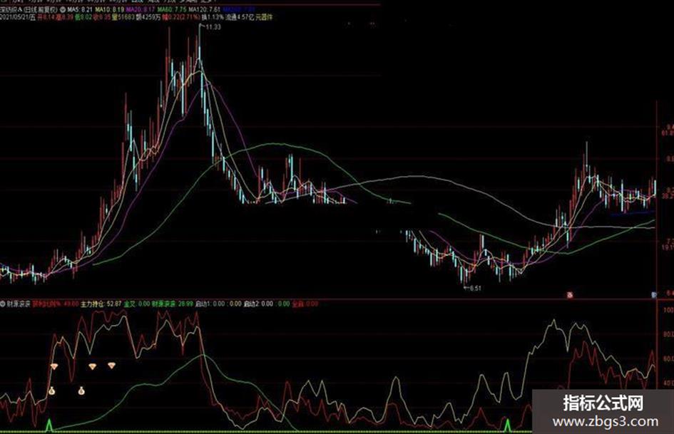The width and height of the screenshot is (674, 434).
Task: Click the 财源滚滚 indicator name at panel left
Action: 18,304
